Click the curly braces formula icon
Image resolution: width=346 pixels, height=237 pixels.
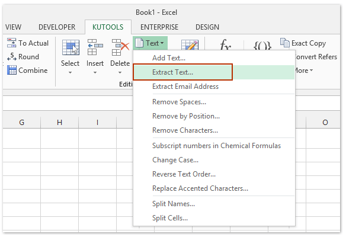(262, 46)
